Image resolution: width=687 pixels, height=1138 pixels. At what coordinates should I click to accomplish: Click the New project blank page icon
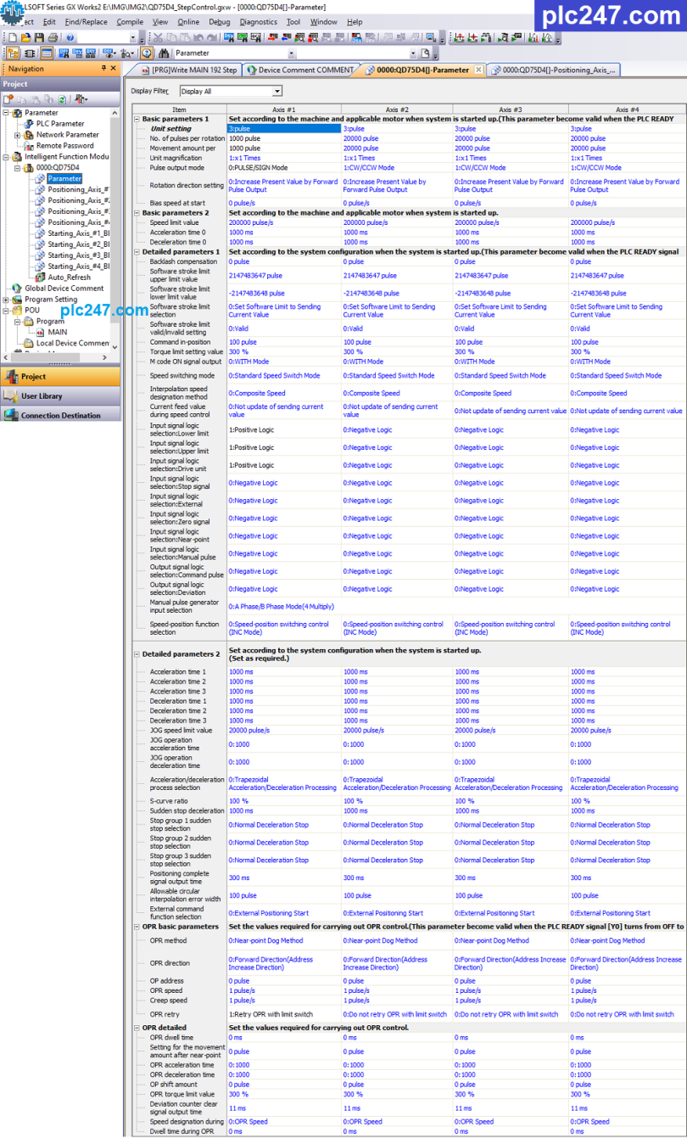coord(14,38)
